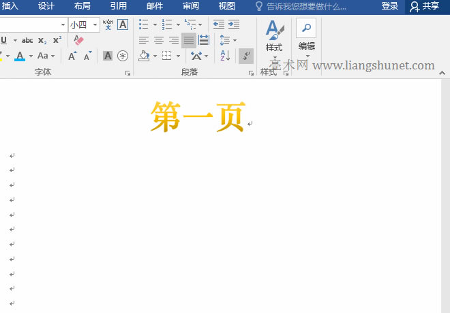
Task: Click the 第一页 heading text
Action: coord(198,117)
